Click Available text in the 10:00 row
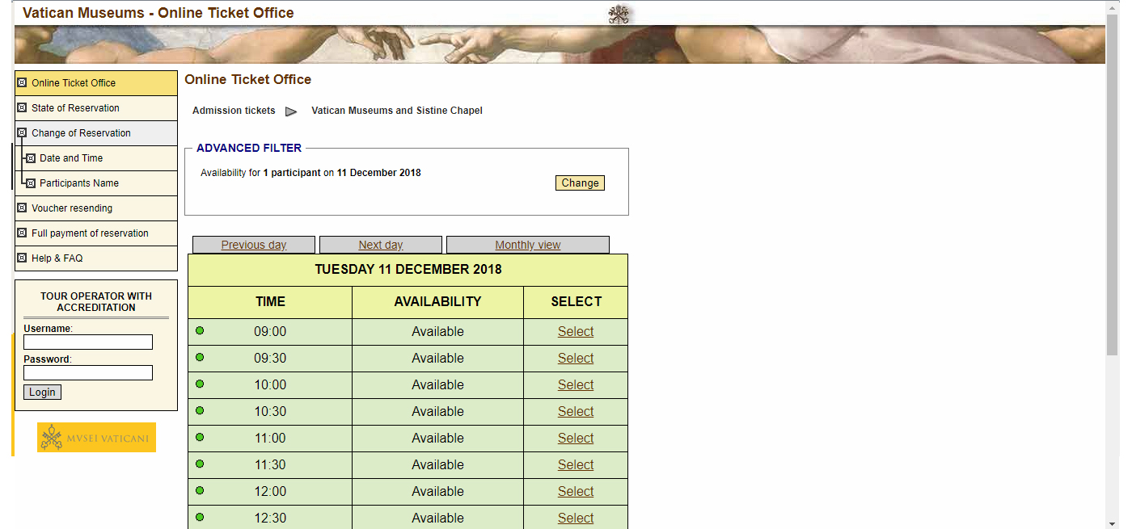 (x=437, y=385)
